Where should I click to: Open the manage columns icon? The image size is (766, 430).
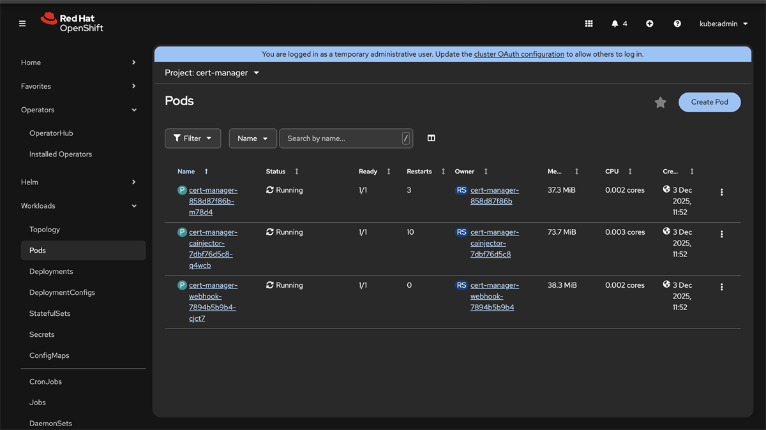(431, 138)
